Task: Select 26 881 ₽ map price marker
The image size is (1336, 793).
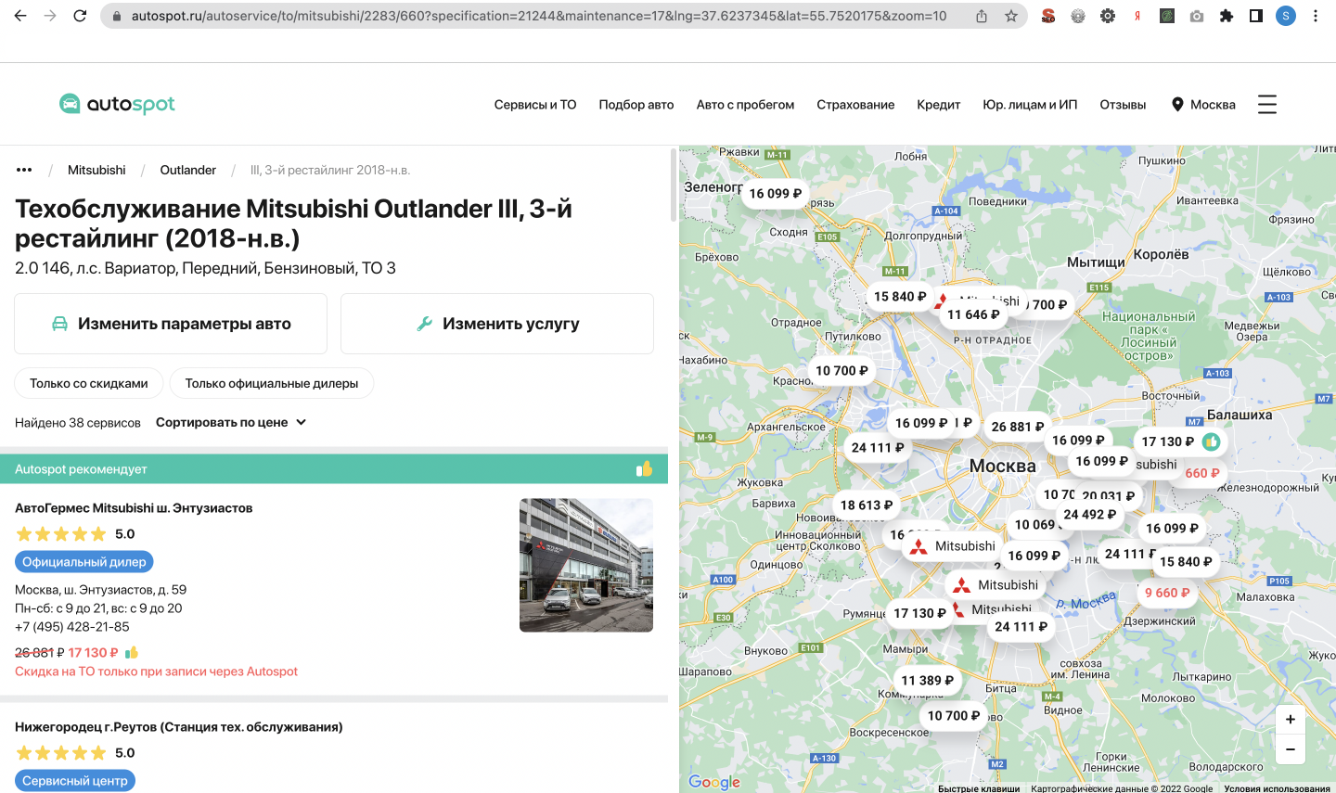Action: click(x=1018, y=427)
